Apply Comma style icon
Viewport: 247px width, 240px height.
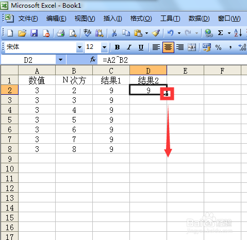tap(230, 47)
